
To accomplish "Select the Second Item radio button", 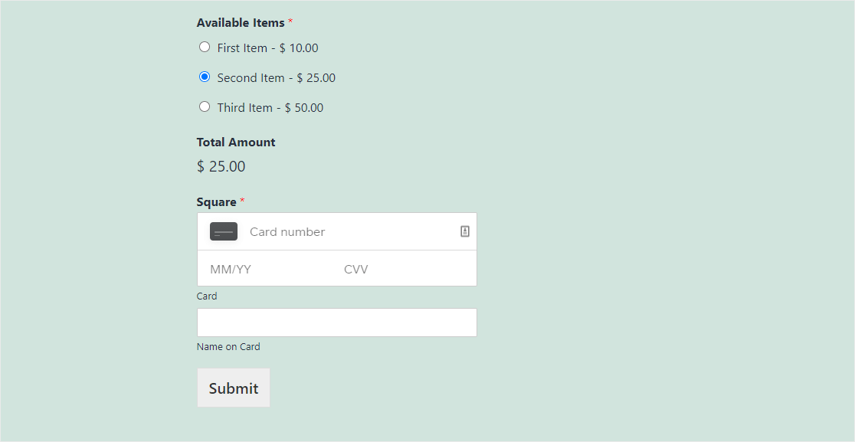I will click(205, 77).
